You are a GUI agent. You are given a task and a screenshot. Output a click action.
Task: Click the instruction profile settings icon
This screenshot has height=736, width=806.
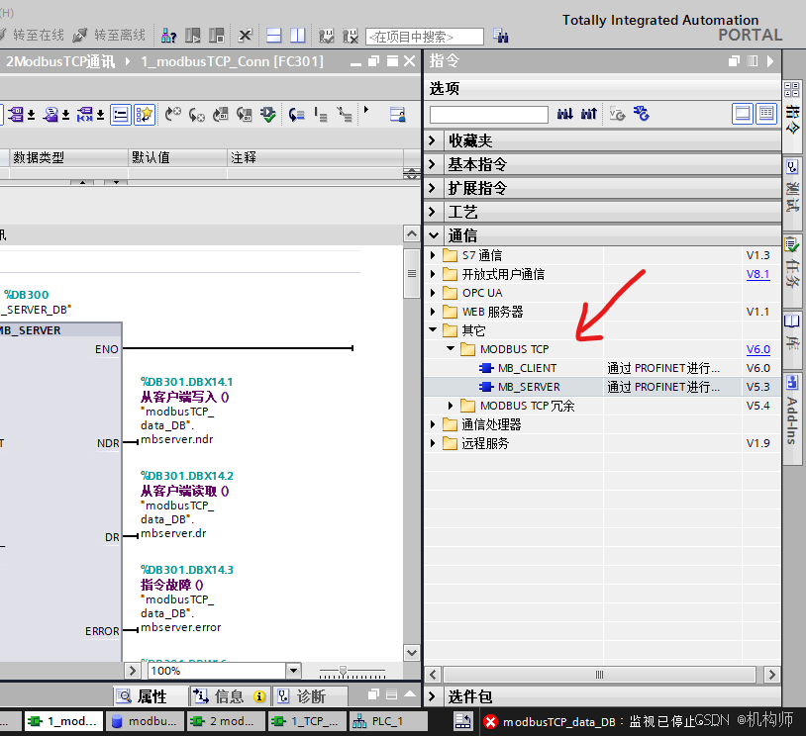pyautogui.click(x=641, y=114)
